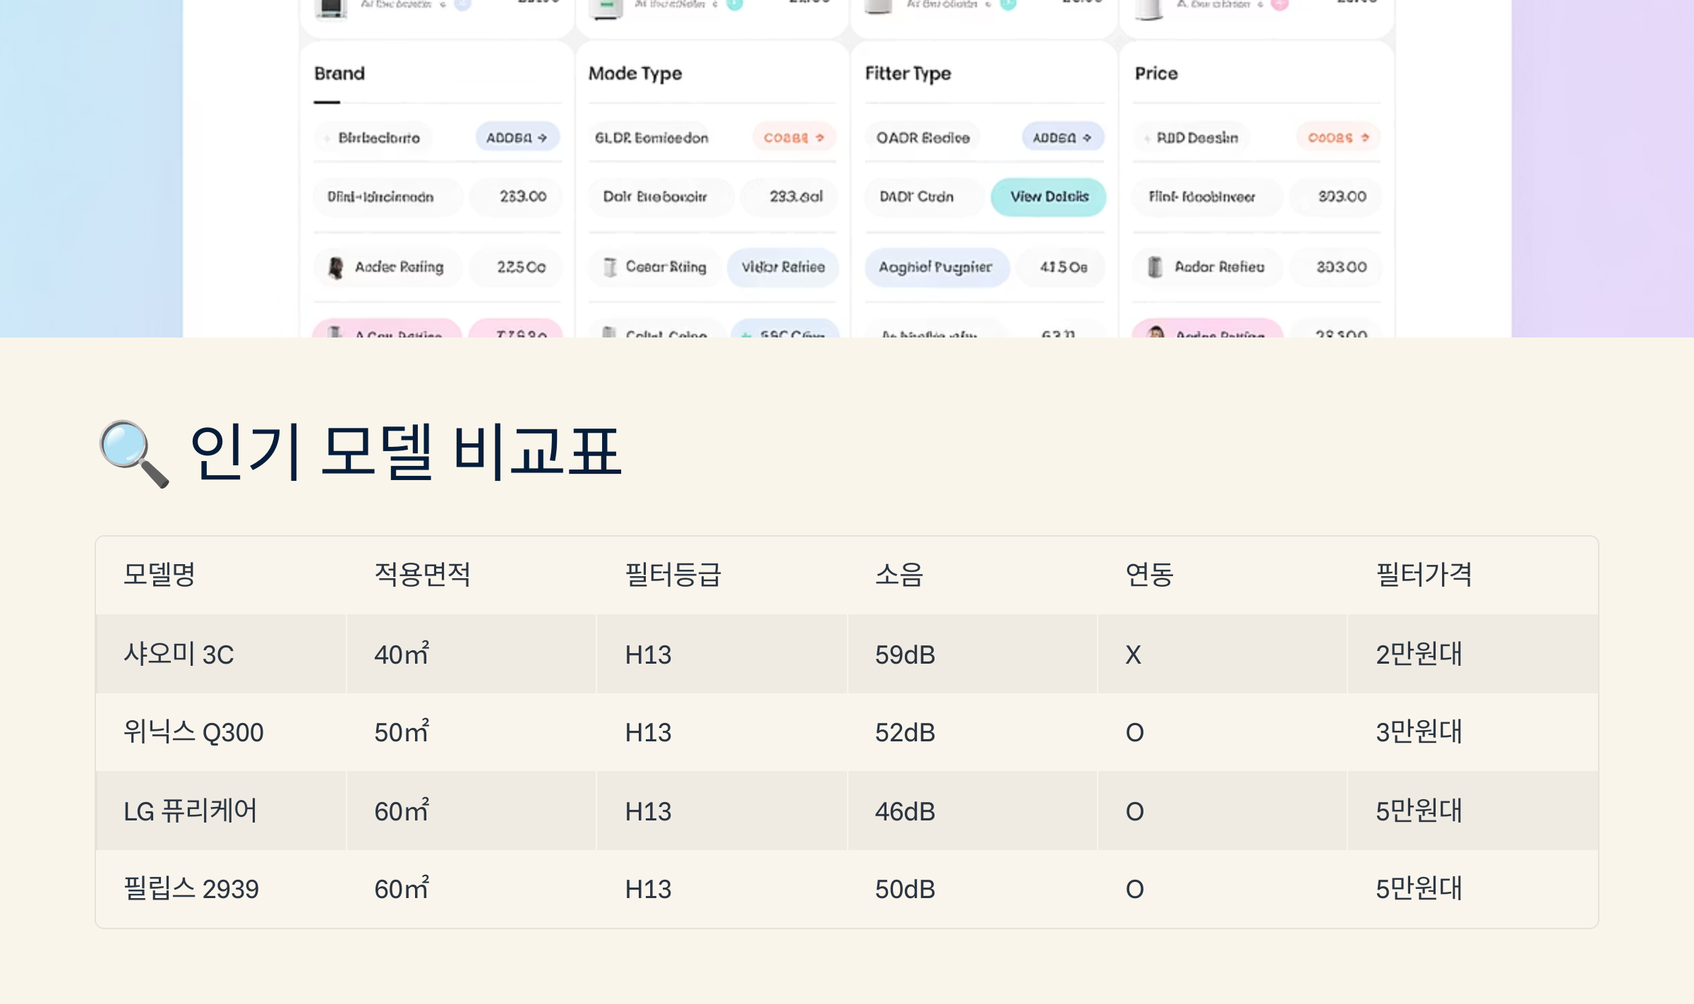1694x1004 pixels.
Task: Click the magnifying glass emoji beside heading
Action: (x=133, y=453)
